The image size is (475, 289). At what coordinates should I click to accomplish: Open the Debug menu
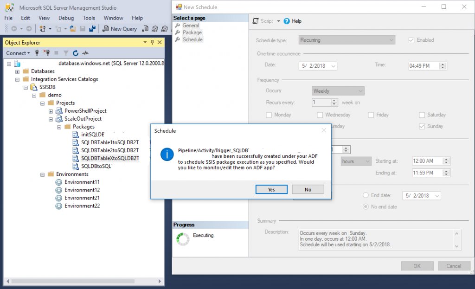coord(66,18)
